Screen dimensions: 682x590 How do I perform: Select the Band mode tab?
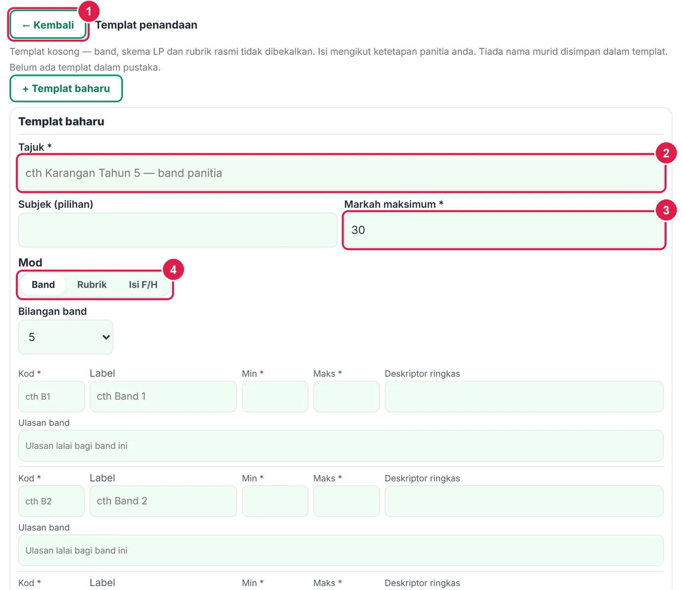click(x=43, y=285)
